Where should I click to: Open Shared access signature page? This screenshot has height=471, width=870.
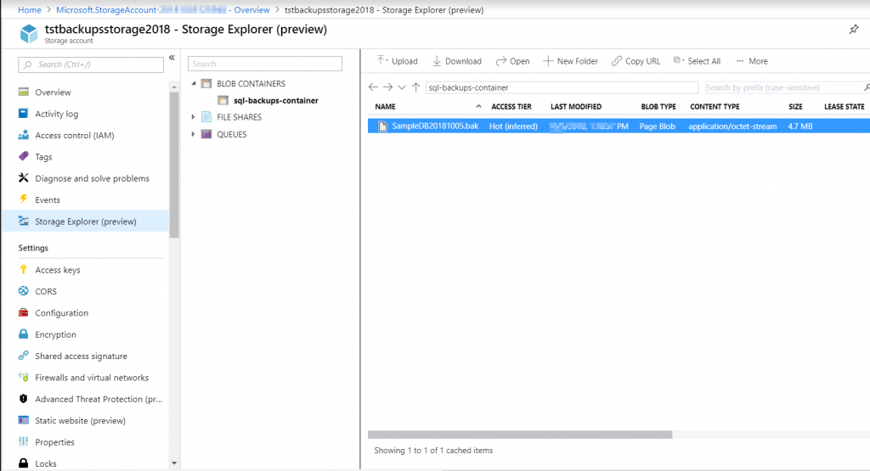click(x=81, y=356)
